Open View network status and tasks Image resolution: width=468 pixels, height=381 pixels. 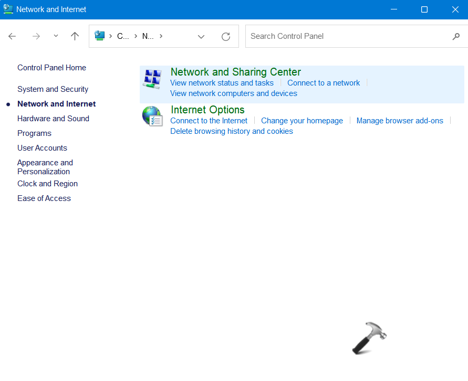coord(222,83)
